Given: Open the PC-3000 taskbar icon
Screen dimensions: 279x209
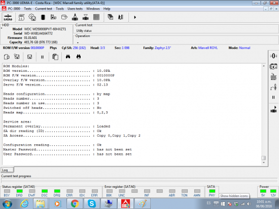Looking at the screenshot, I should [125, 203].
